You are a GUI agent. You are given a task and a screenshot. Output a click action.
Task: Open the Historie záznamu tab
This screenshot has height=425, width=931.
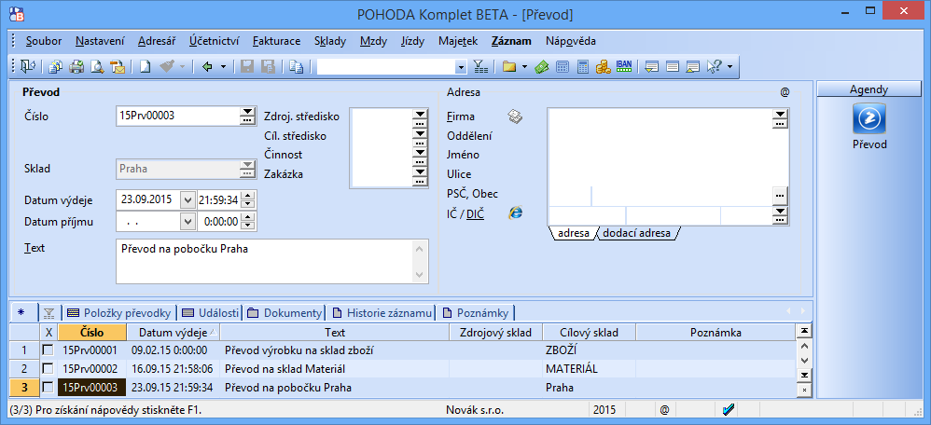click(x=382, y=313)
